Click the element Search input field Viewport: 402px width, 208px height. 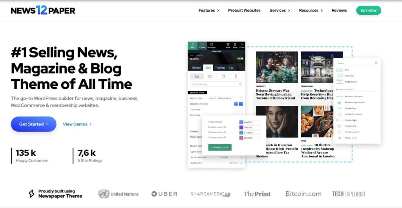coord(357,63)
